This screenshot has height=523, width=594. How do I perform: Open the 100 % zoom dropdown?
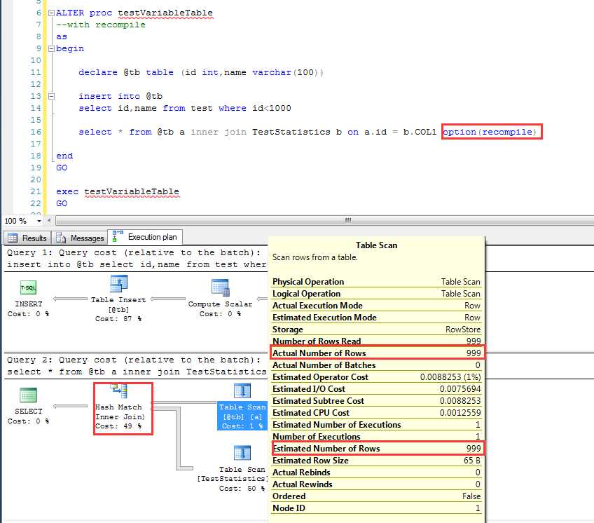[x=37, y=220]
